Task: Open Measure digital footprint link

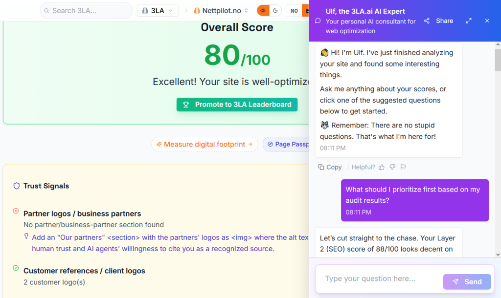Action: (x=205, y=144)
